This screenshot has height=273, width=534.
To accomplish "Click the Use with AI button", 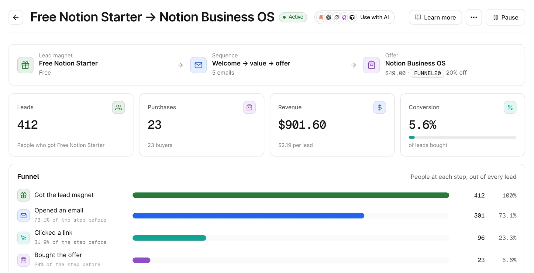I will pos(354,17).
